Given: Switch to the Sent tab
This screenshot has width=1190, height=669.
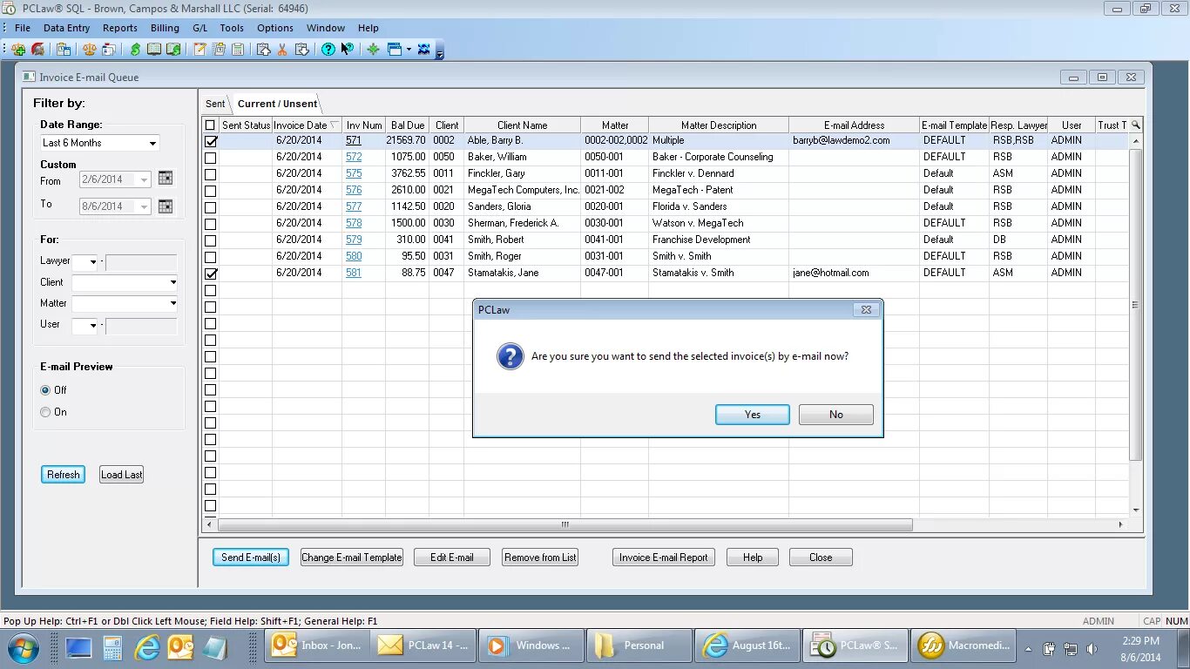Looking at the screenshot, I should point(215,104).
